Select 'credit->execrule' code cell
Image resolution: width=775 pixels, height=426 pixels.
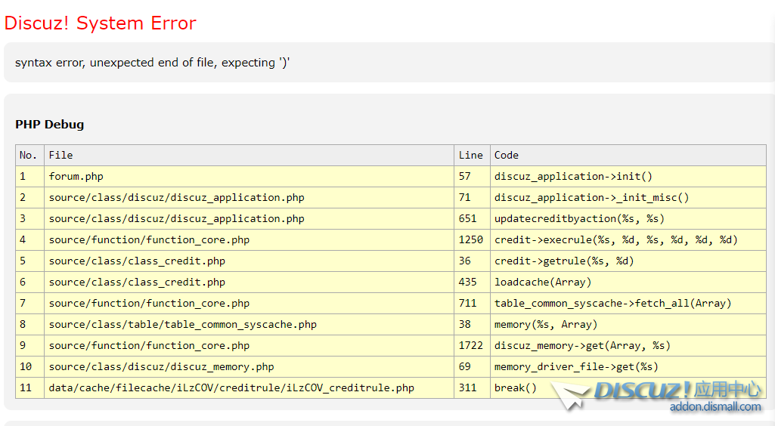coord(628,240)
